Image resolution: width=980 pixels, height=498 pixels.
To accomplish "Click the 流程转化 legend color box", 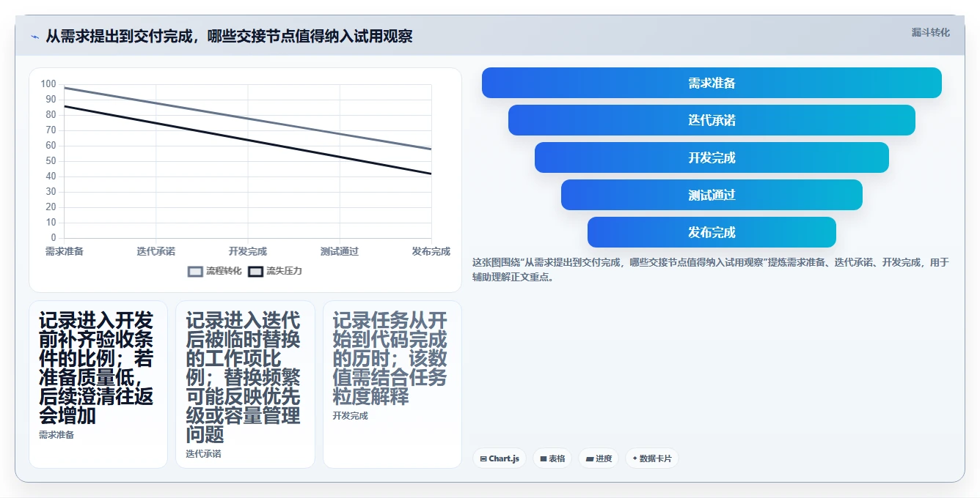I will [196, 272].
